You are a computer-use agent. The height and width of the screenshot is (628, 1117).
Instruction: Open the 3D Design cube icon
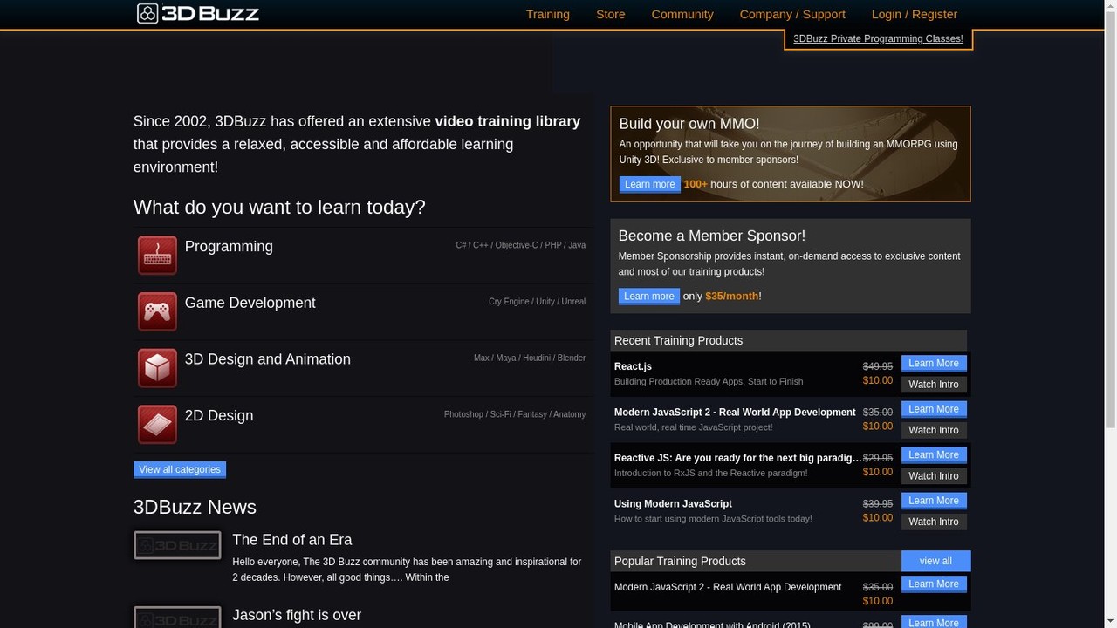157,368
